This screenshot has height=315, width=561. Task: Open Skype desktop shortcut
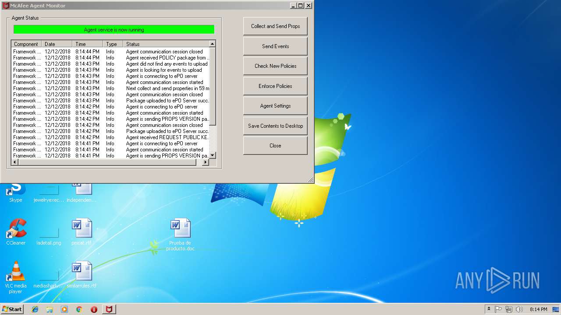click(x=16, y=192)
